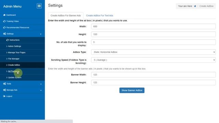Click the Manage Ads gears icon
219x123 pixels.
click(4, 90)
